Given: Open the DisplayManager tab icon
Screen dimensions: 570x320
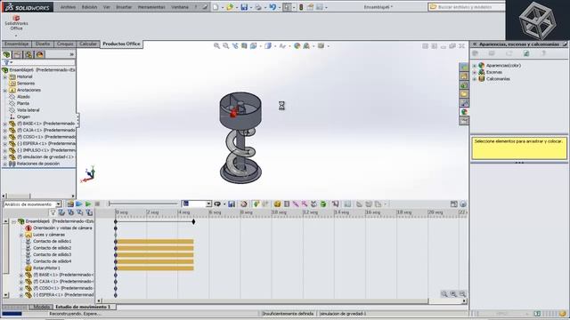Looking at the screenshot, I should pos(39,54).
